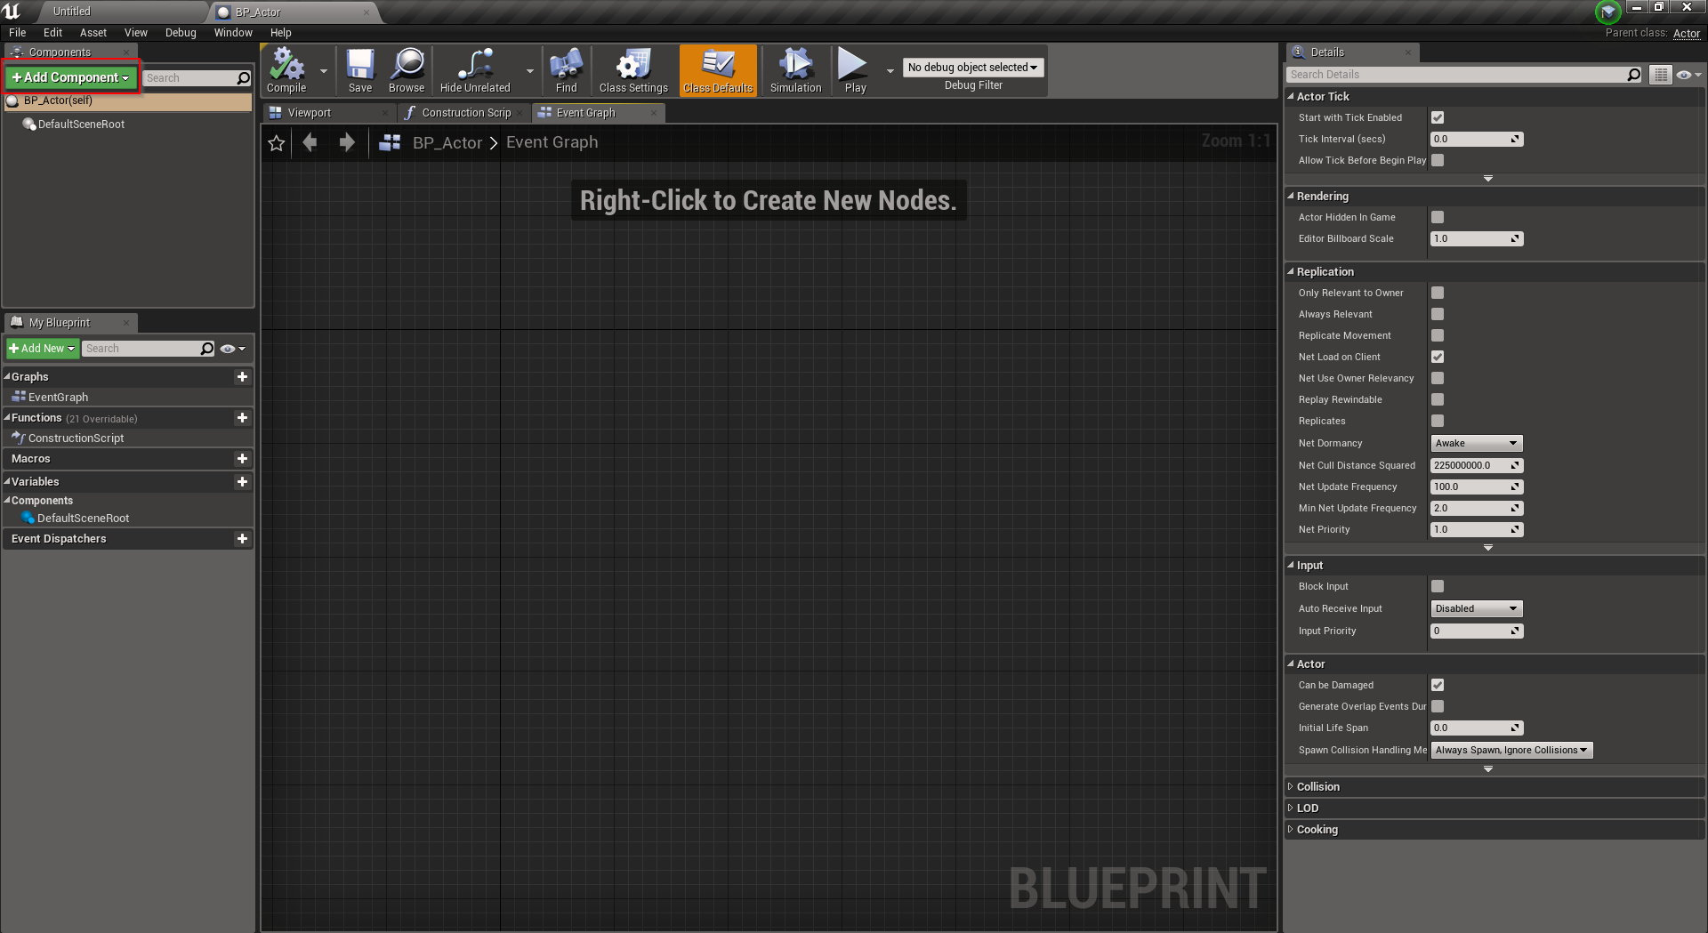
Task: Enable Replicate Movement checkbox
Action: tap(1438, 335)
